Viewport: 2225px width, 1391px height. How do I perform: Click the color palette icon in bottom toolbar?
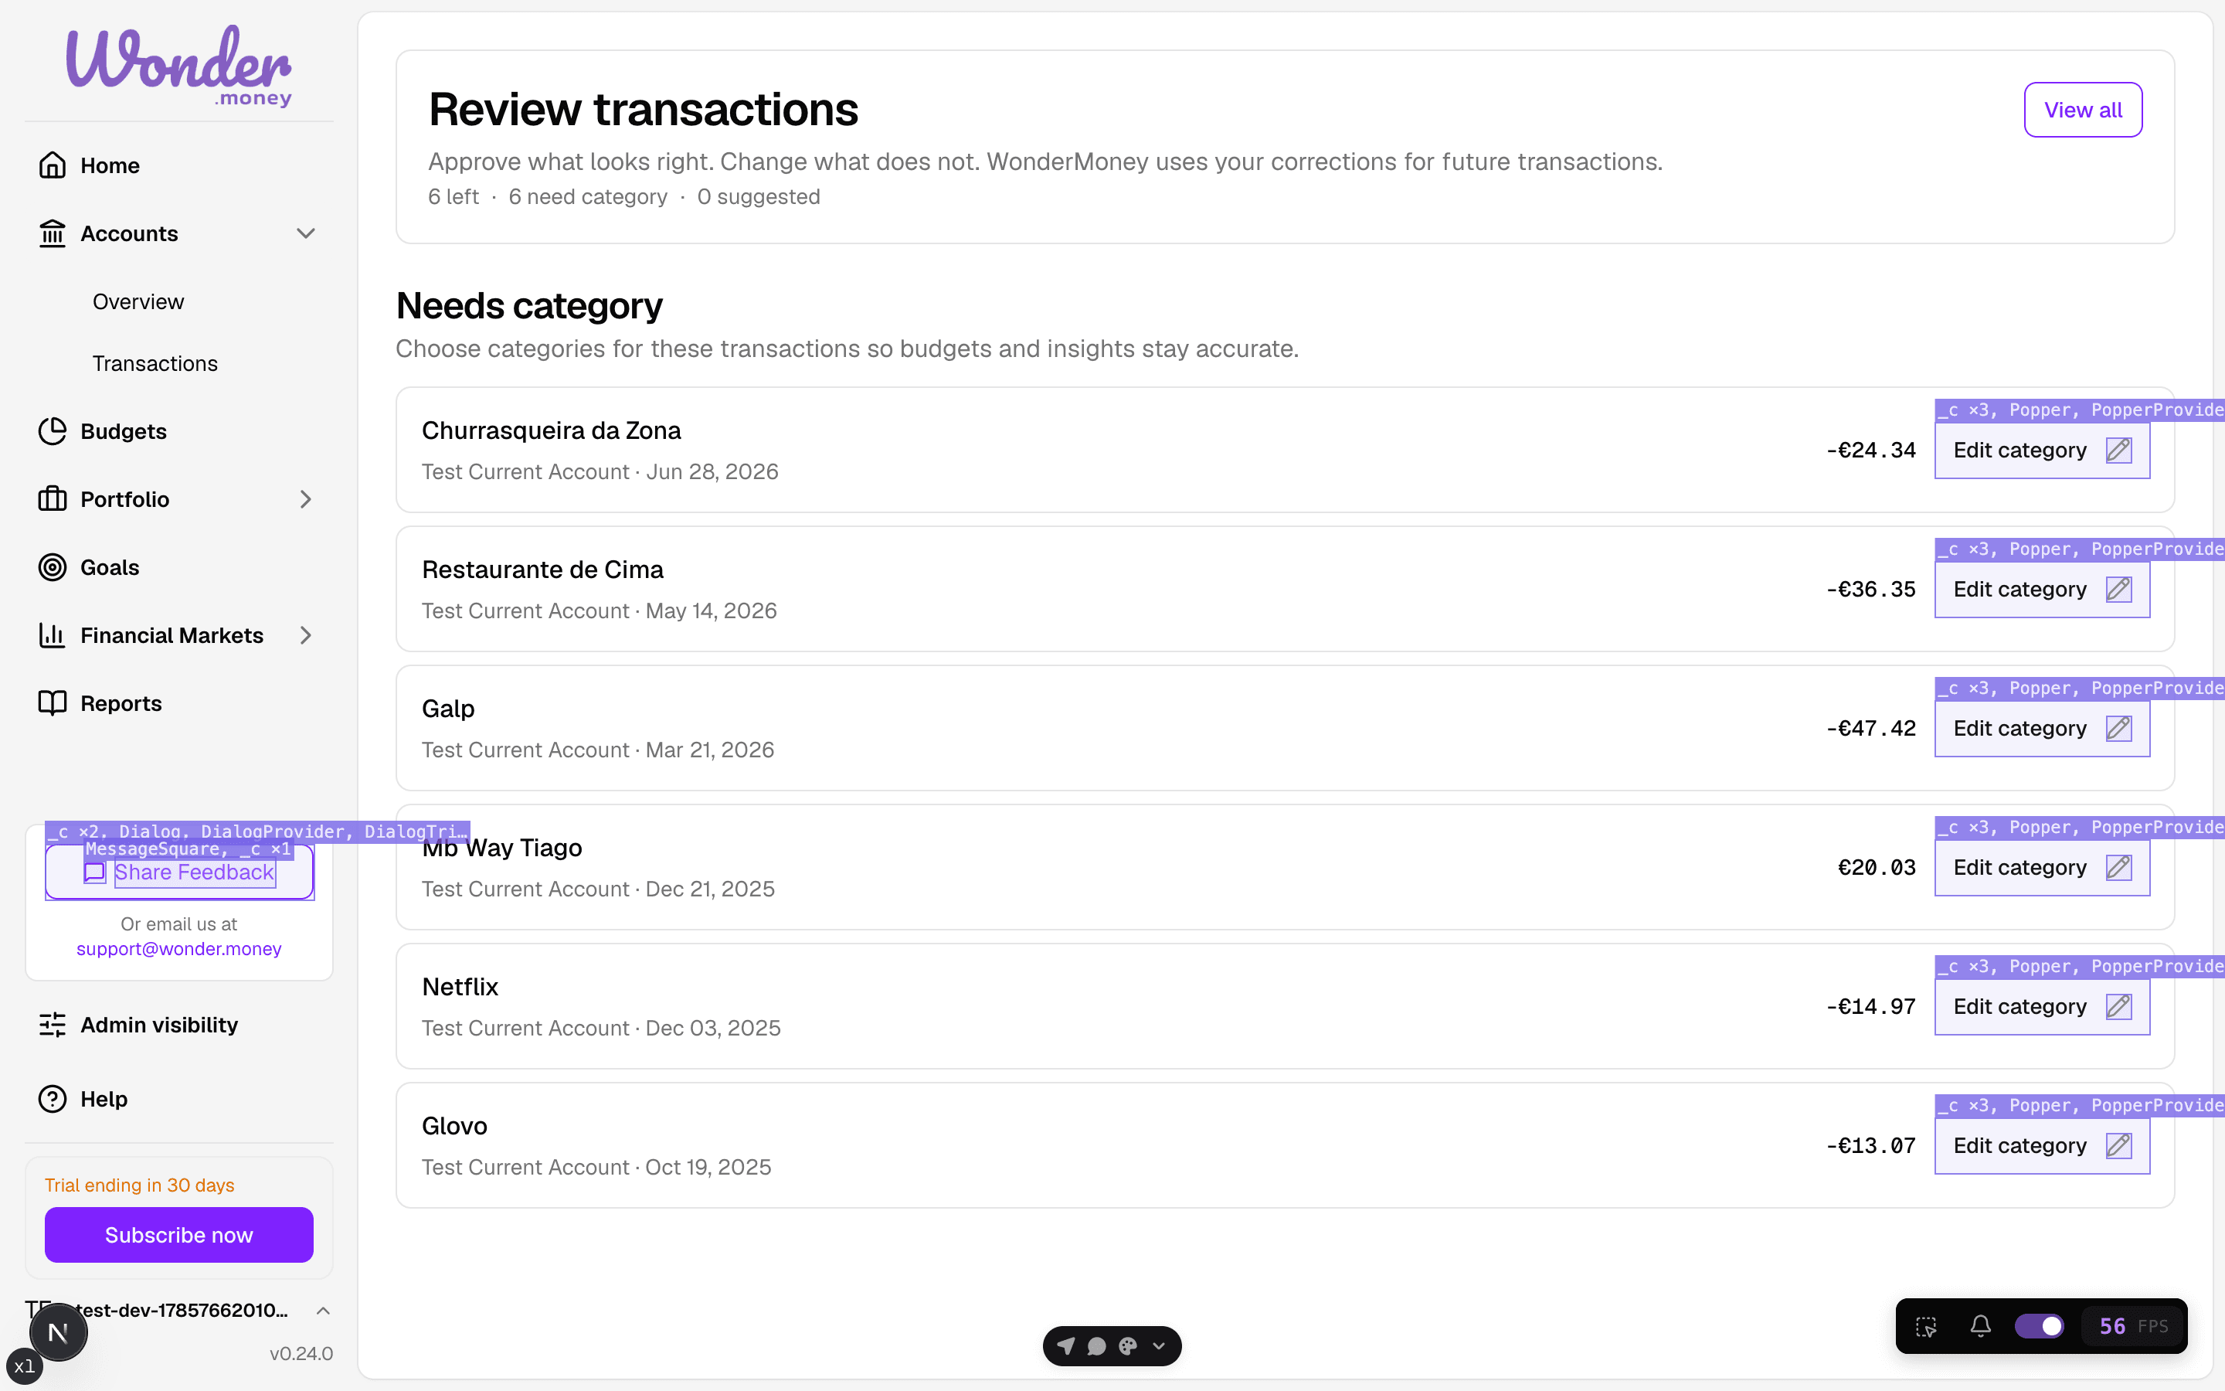(1128, 1346)
